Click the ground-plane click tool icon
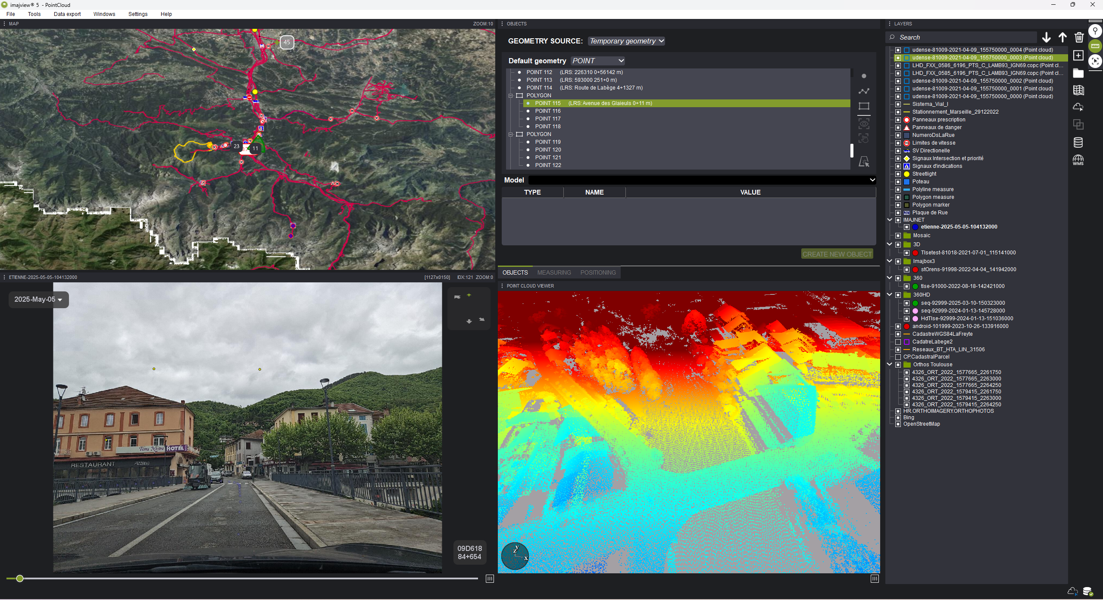Screen dimensions: 1103x600 [863, 161]
